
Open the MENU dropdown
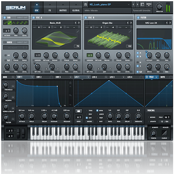click(x=149, y=4)
